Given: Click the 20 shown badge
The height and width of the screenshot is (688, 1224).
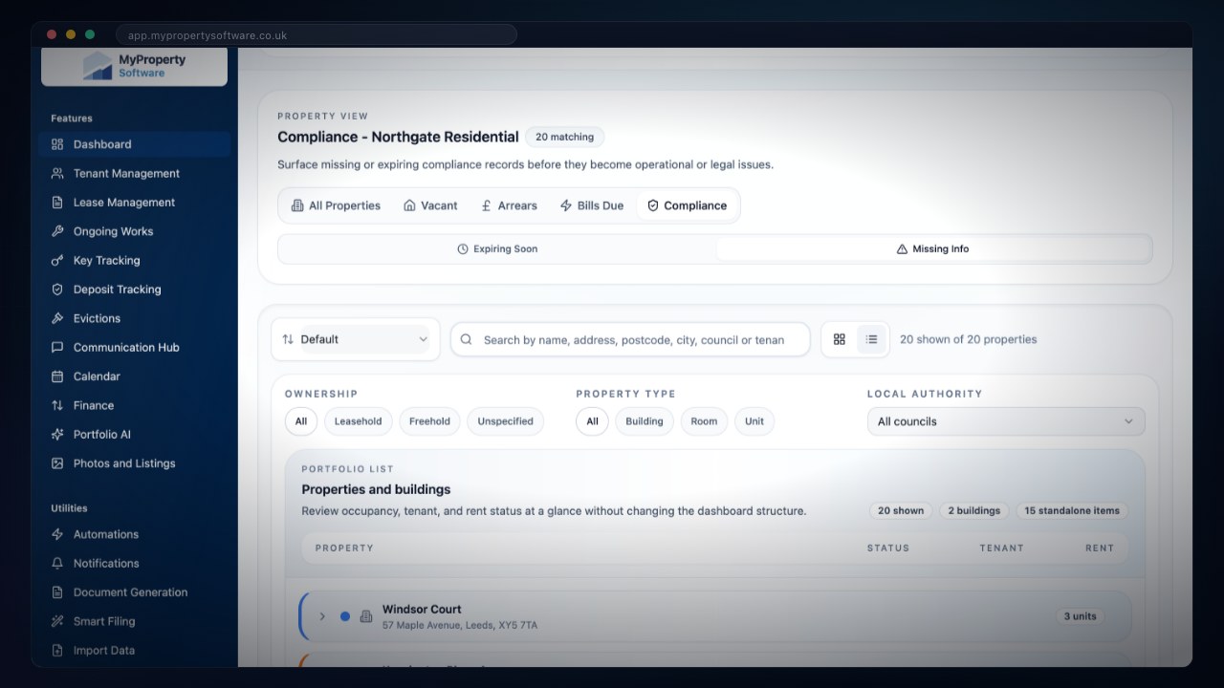Looking at the screenshot, I should click(901, 510).
